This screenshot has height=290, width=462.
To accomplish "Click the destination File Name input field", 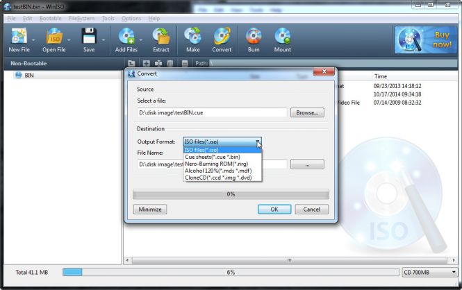I will tap(212, 164).
